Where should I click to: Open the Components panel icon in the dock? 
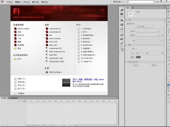click(x=122, y=39)
